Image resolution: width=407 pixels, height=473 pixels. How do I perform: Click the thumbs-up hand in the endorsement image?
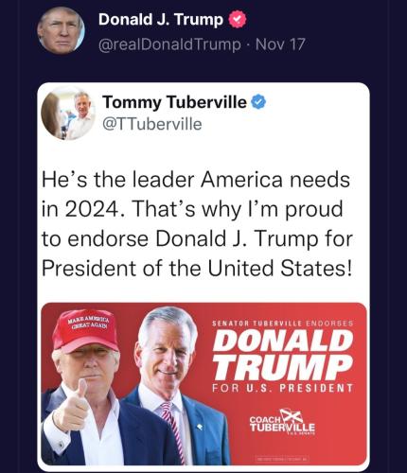(71, 406)
